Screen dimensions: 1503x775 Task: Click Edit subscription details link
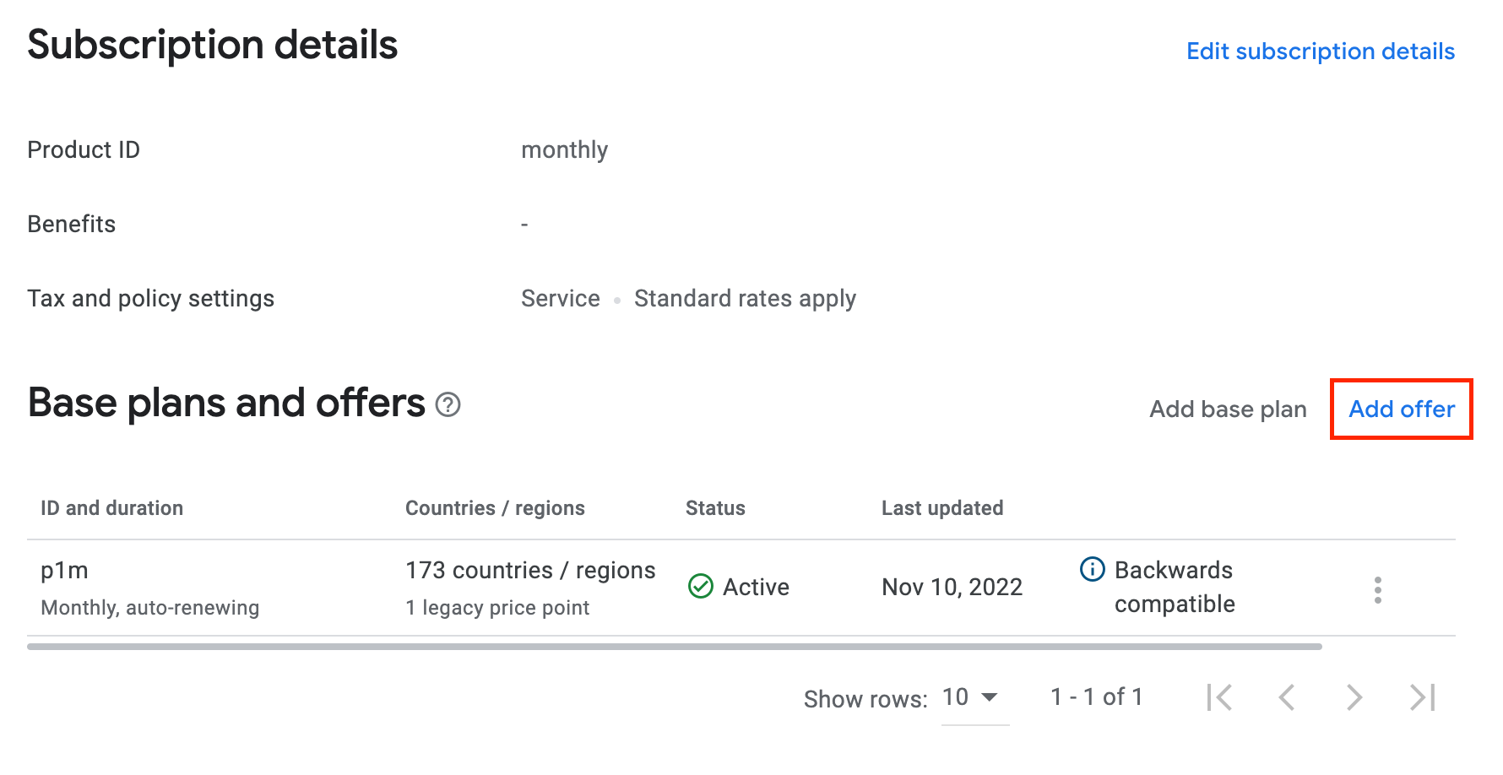[1321, 51]
